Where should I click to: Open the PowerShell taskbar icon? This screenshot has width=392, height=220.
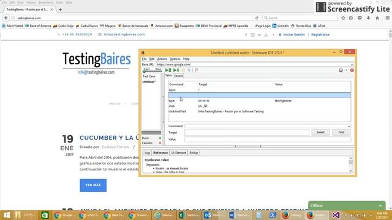[273, 215]
